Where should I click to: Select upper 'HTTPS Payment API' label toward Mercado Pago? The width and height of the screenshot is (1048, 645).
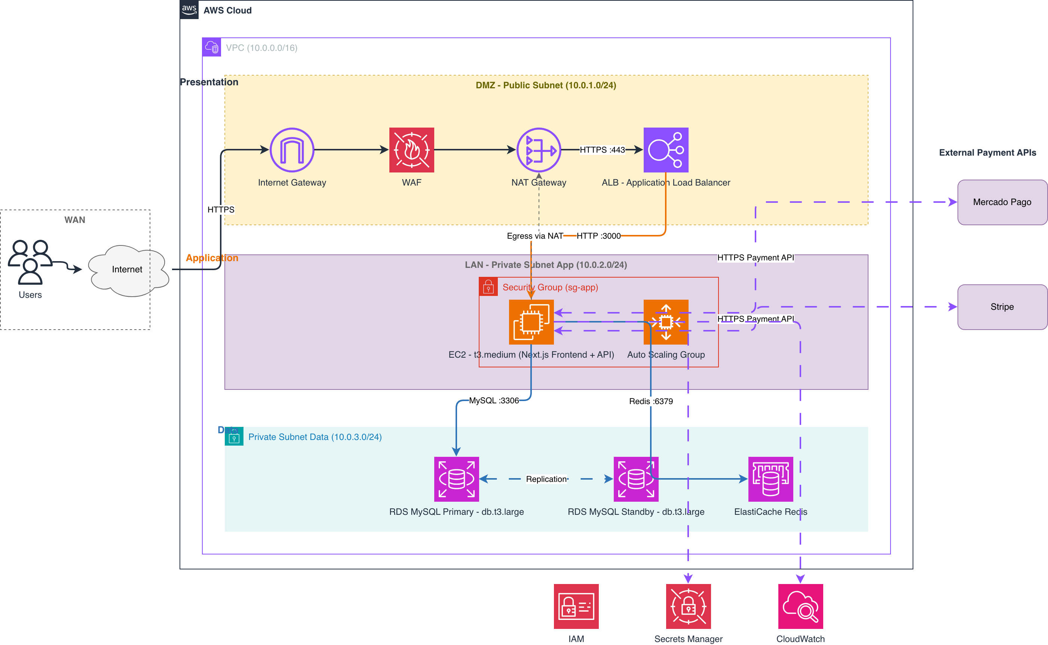756,258
